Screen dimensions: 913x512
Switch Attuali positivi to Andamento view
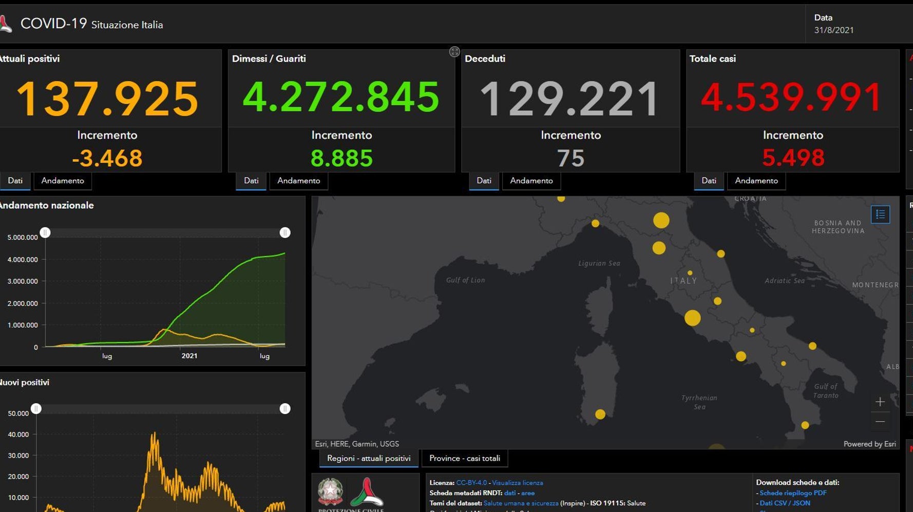click(63, 181)
